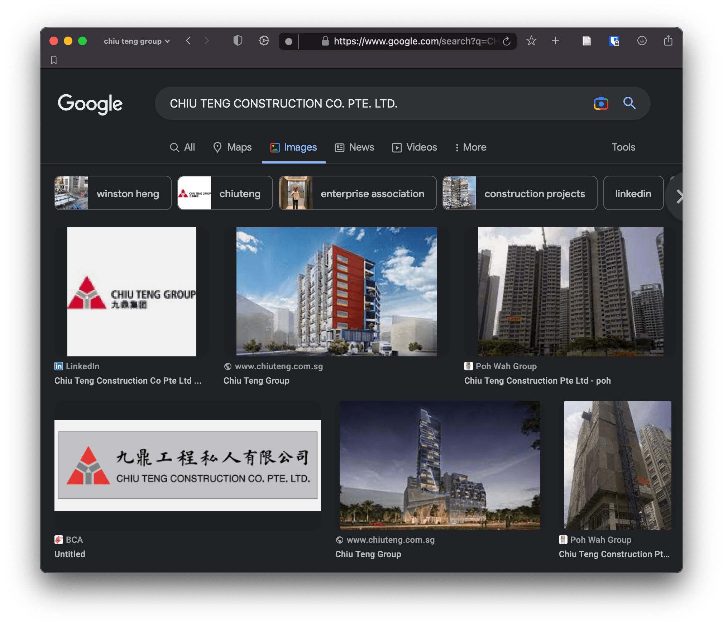Open the LinkedIn source link
This screenshot has height=626, width=723.
(x=77, y=366)
